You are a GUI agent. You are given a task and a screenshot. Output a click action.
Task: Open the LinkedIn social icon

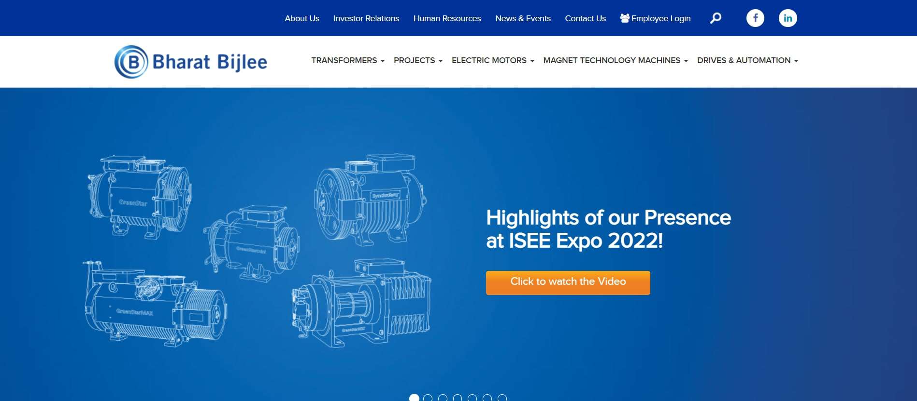coord(788,18)
